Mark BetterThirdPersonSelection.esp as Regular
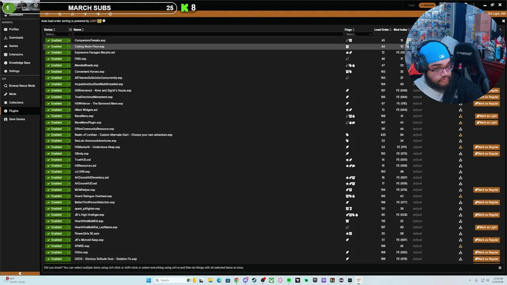The width and height of the screenshot is (507, 285). 487,202
